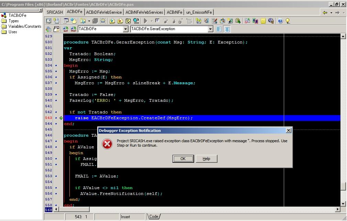The width and height of the screenshot is (347, 221).
Task: Click the new items plus folder icon
Action: pyautogui.click(x=74, y=21)
